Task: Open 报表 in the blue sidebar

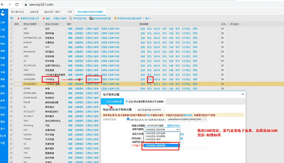Action: (x=2, y=115)
